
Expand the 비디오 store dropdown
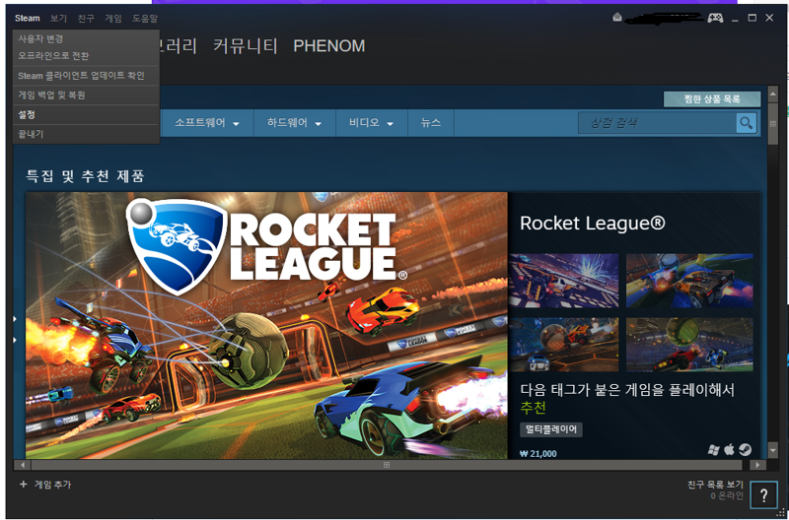372,123
